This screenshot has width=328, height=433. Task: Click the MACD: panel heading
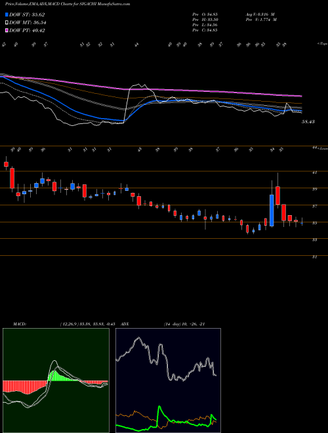tap(19, 324)
